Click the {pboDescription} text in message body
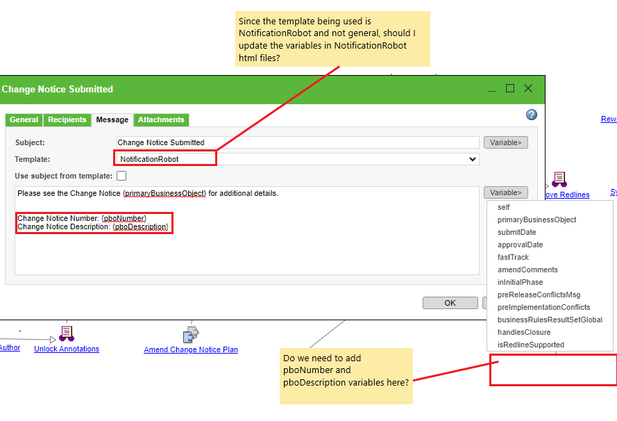Screen dimensions: 617x421 click(140, 227)
